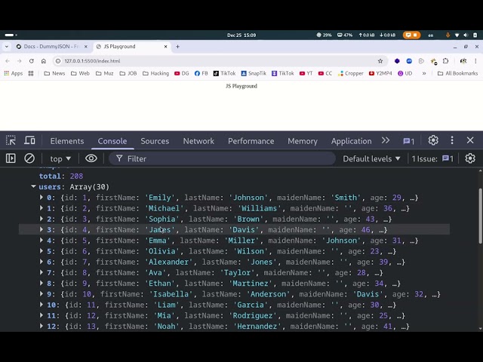Expand user entry 12 Noah Hernandez

pos(42,327)
